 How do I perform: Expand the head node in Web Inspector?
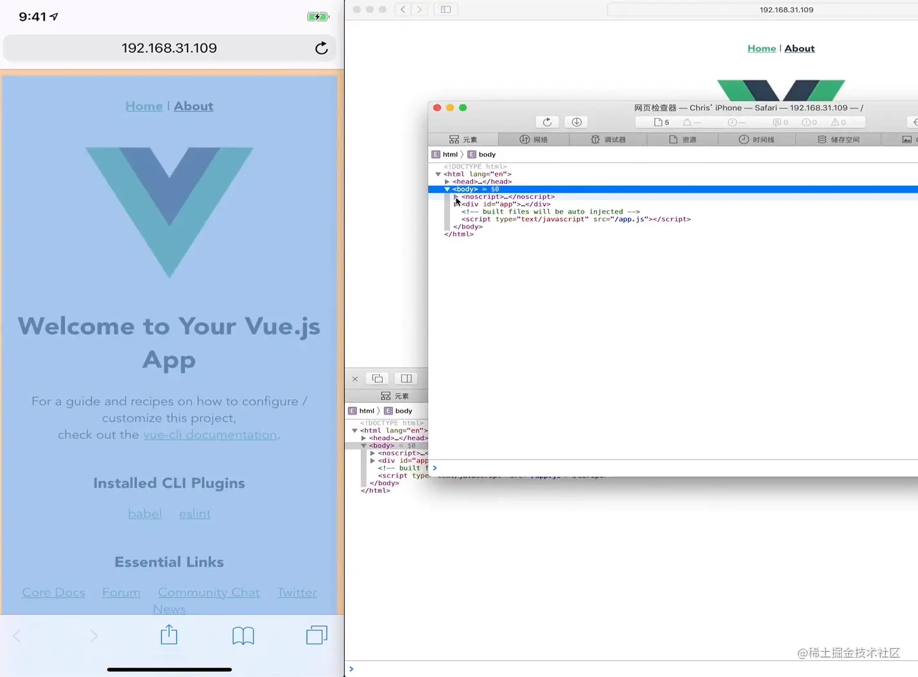(x=447, y=182)
